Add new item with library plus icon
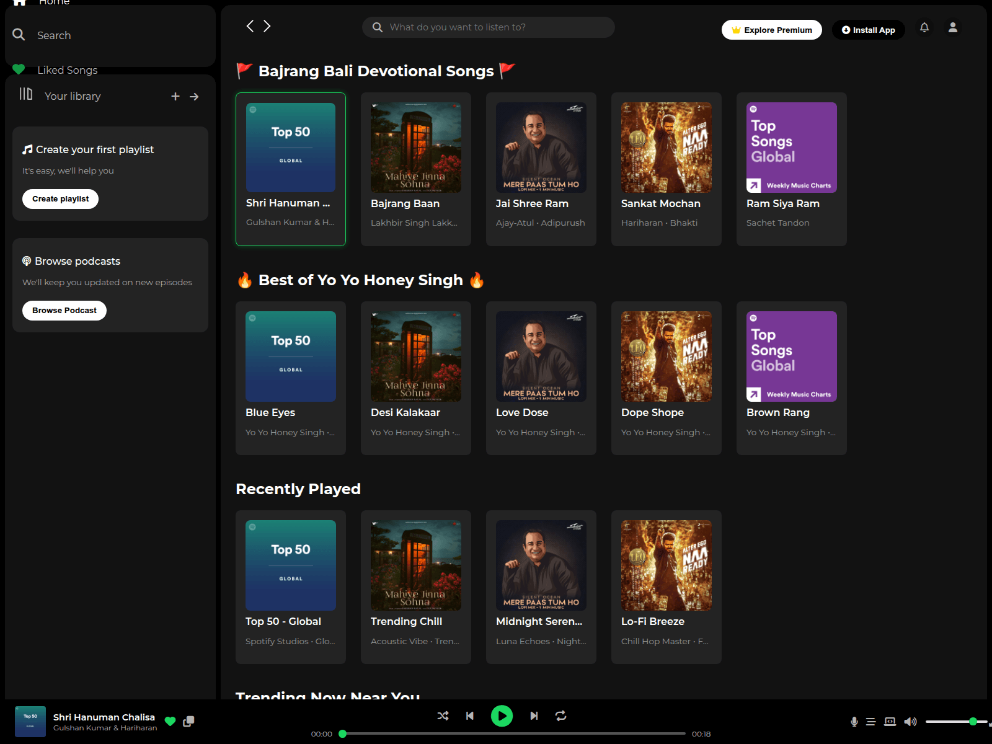The width and height of the screenshot is (992, 744). (175, 96)
